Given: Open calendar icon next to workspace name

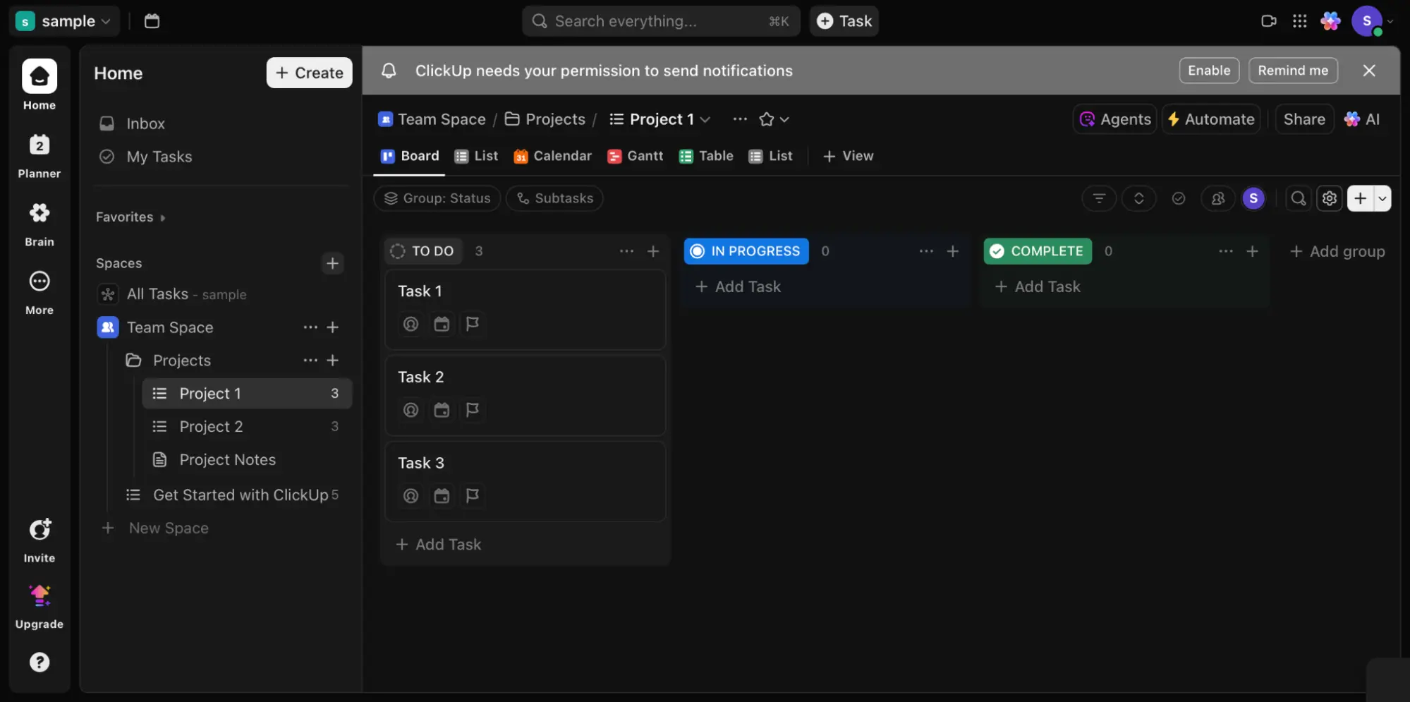Looking at the screenshot, I should click(x=152, y=21).
